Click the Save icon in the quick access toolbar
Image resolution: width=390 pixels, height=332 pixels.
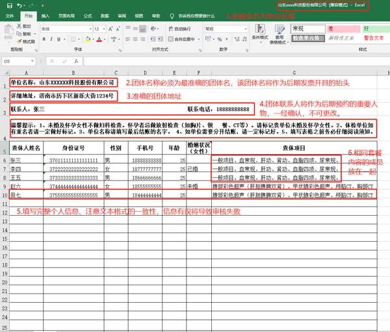(x=10, y=5)
